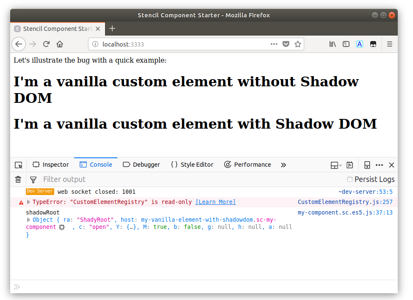Open the Firefox home page
Screen dimensions: 413x300
[x=60, y=44]
